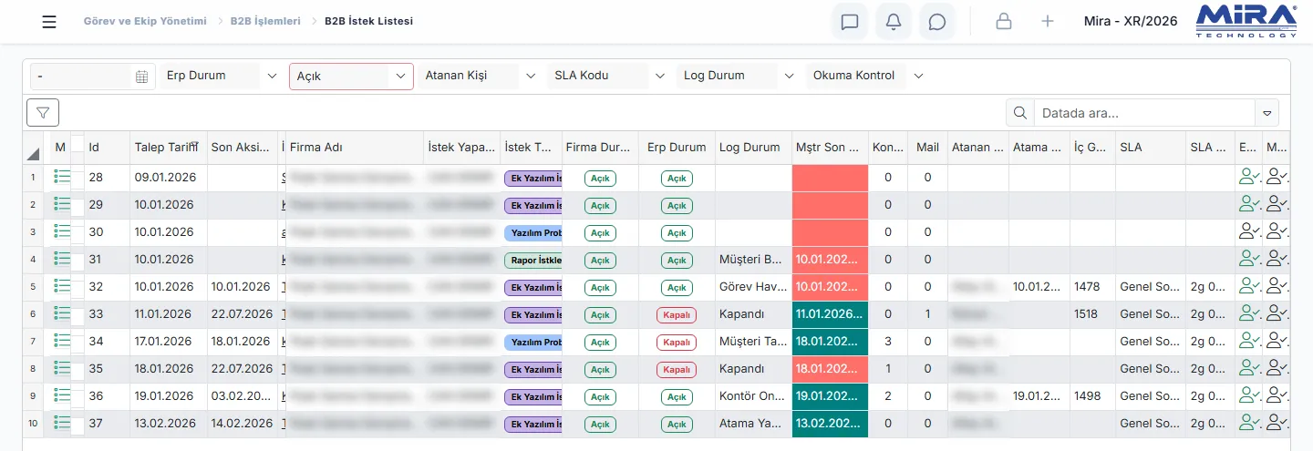
Task: Click Rapor İstkleri tag in Id 31 row
Action: (x=533, y=260)
